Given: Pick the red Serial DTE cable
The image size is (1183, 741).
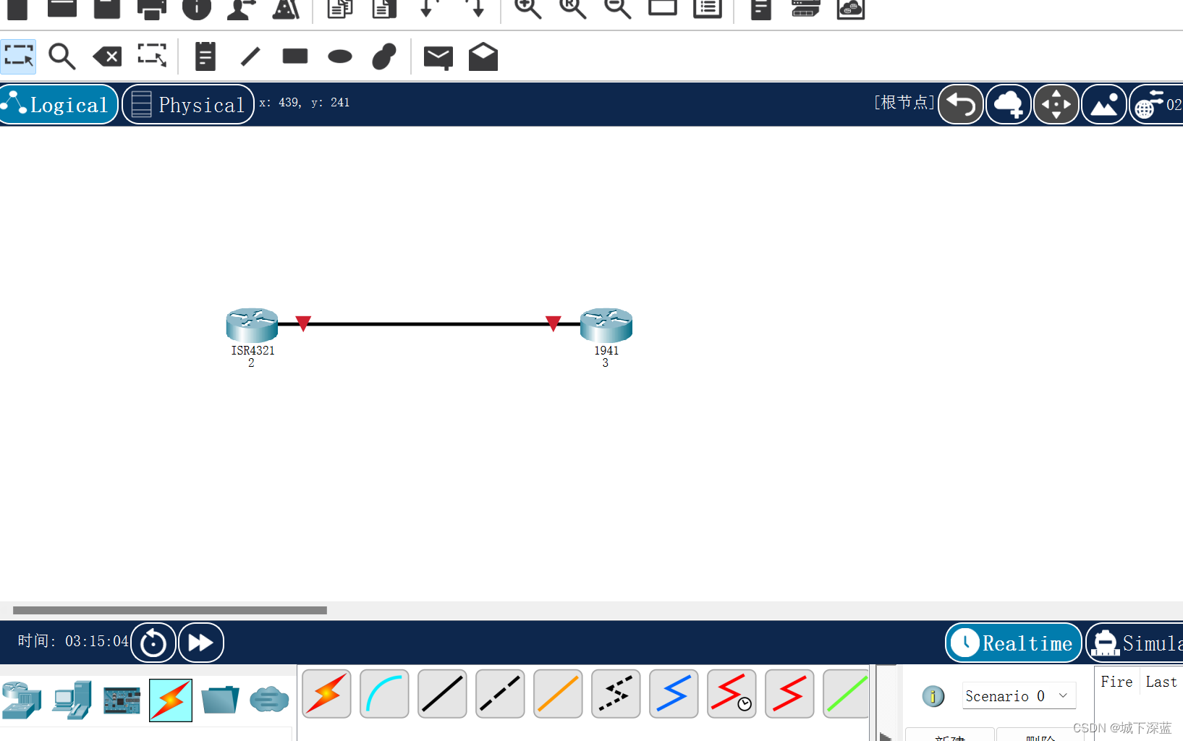Looking at the screenshot, I should (789, 694).
